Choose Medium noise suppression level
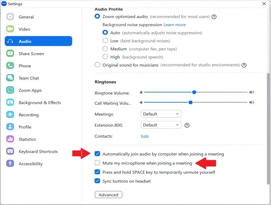The width and height of the screenshot is (271, 205). coord(105,48)
